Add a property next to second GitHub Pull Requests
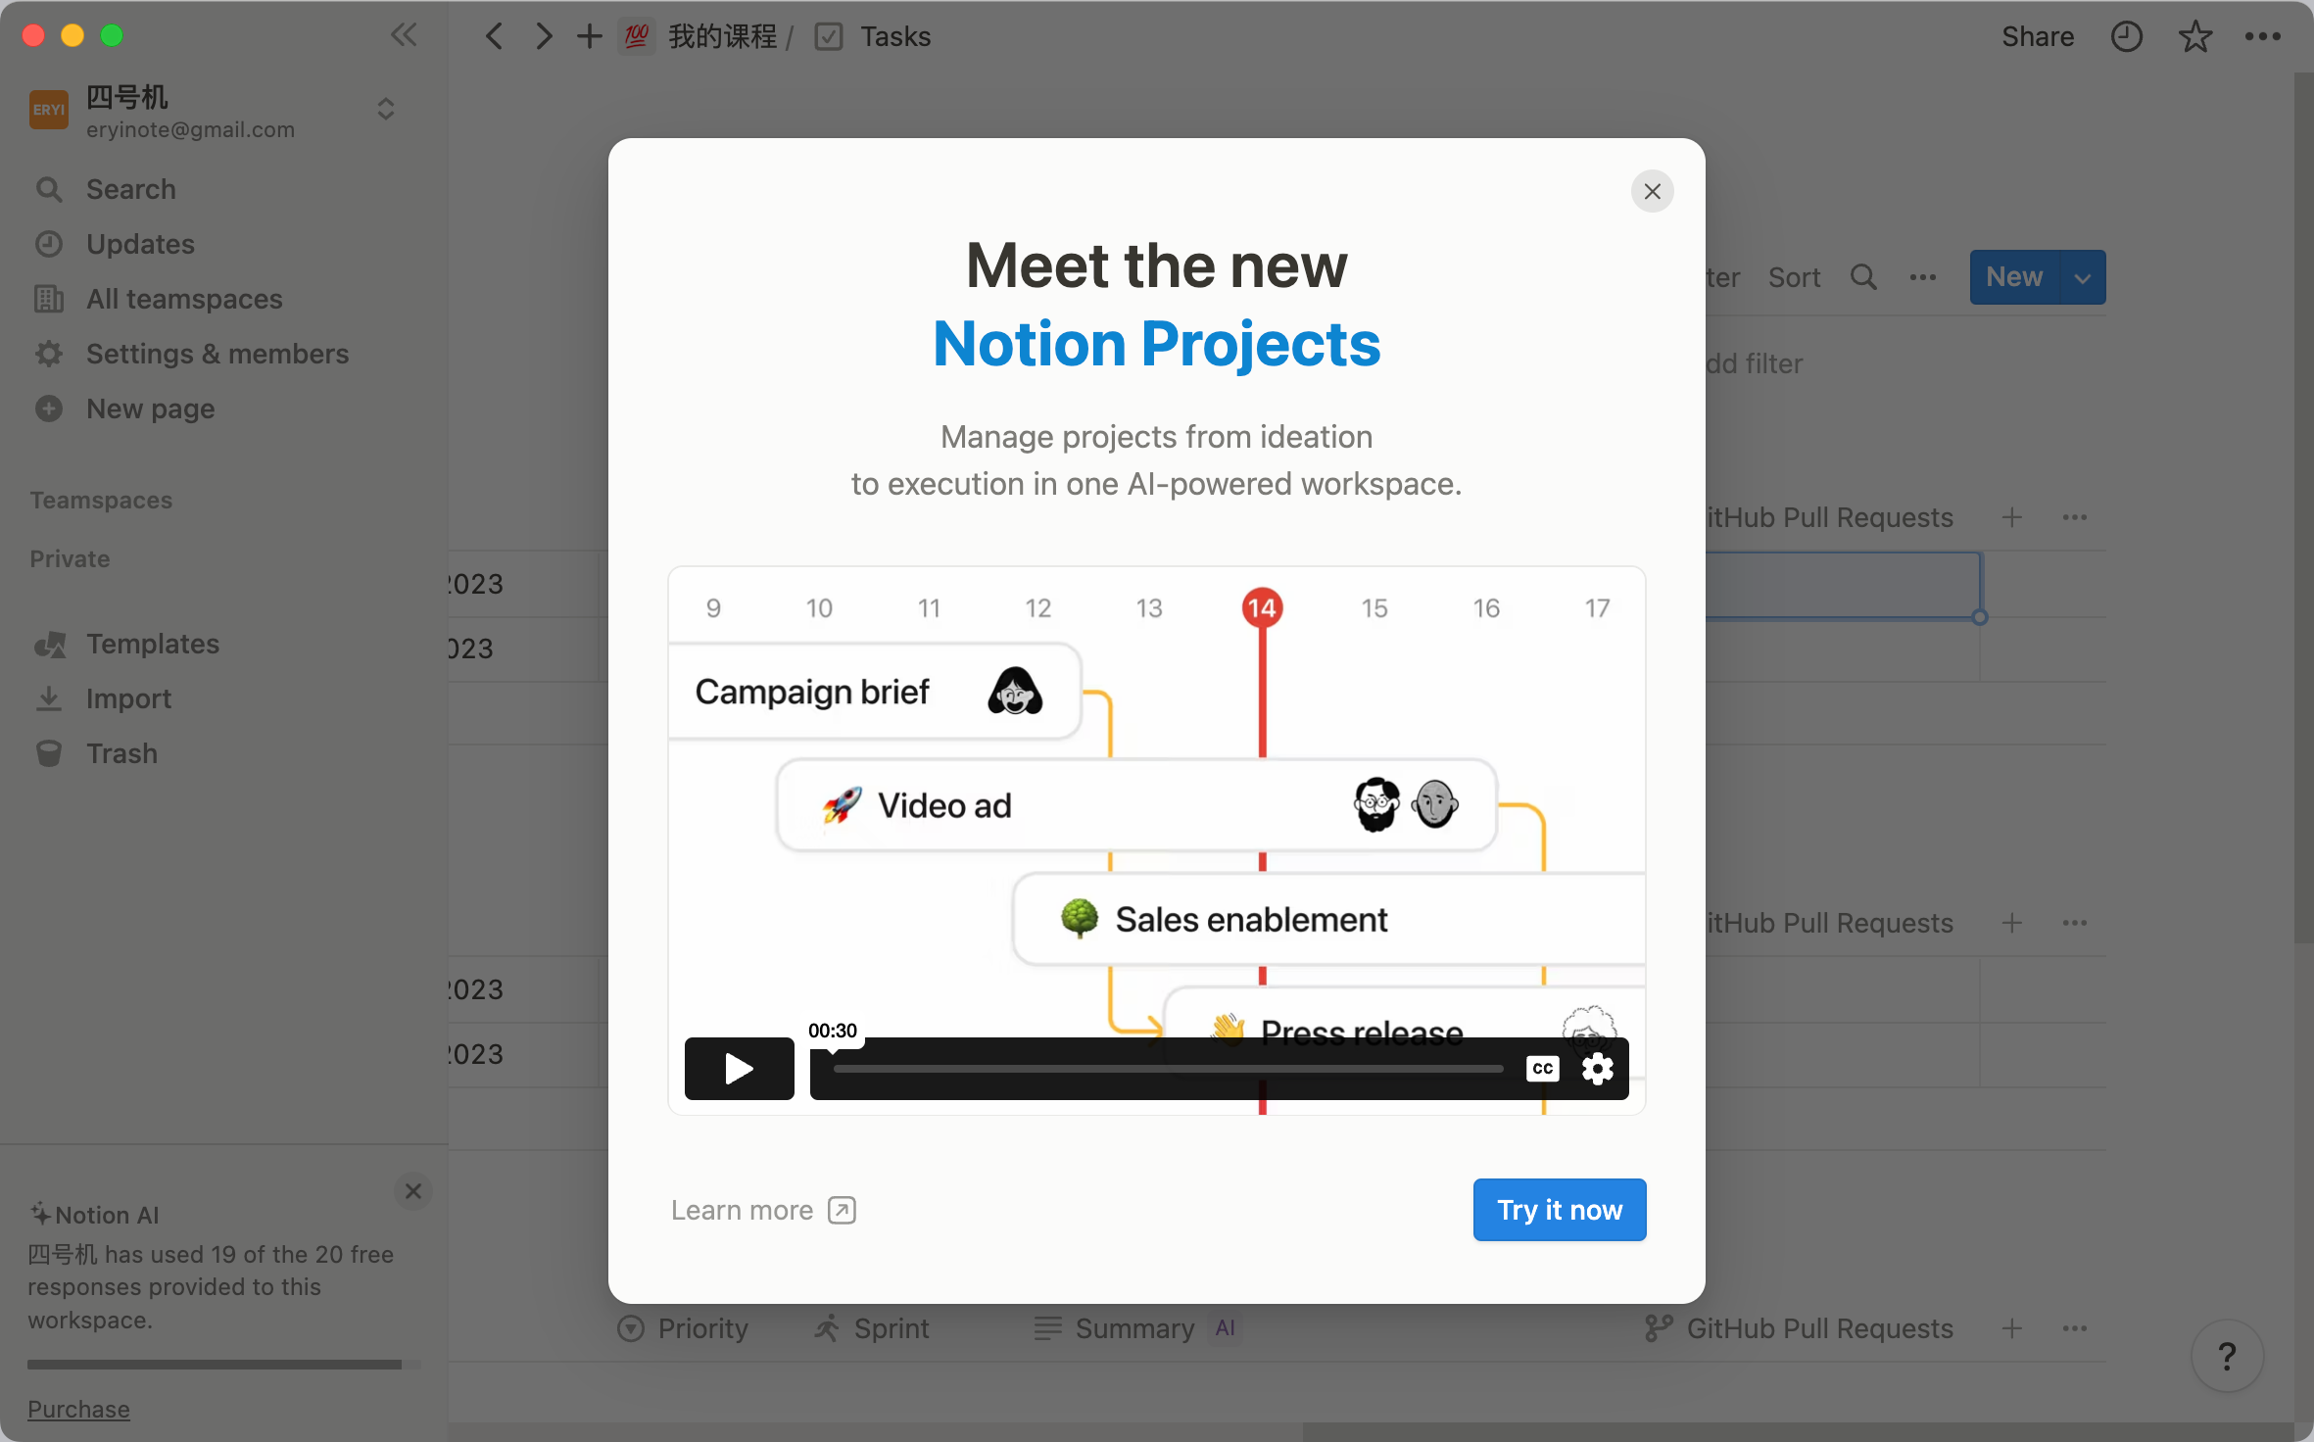This screenshot has width=2314, height=1442. tap(2012, 923)
